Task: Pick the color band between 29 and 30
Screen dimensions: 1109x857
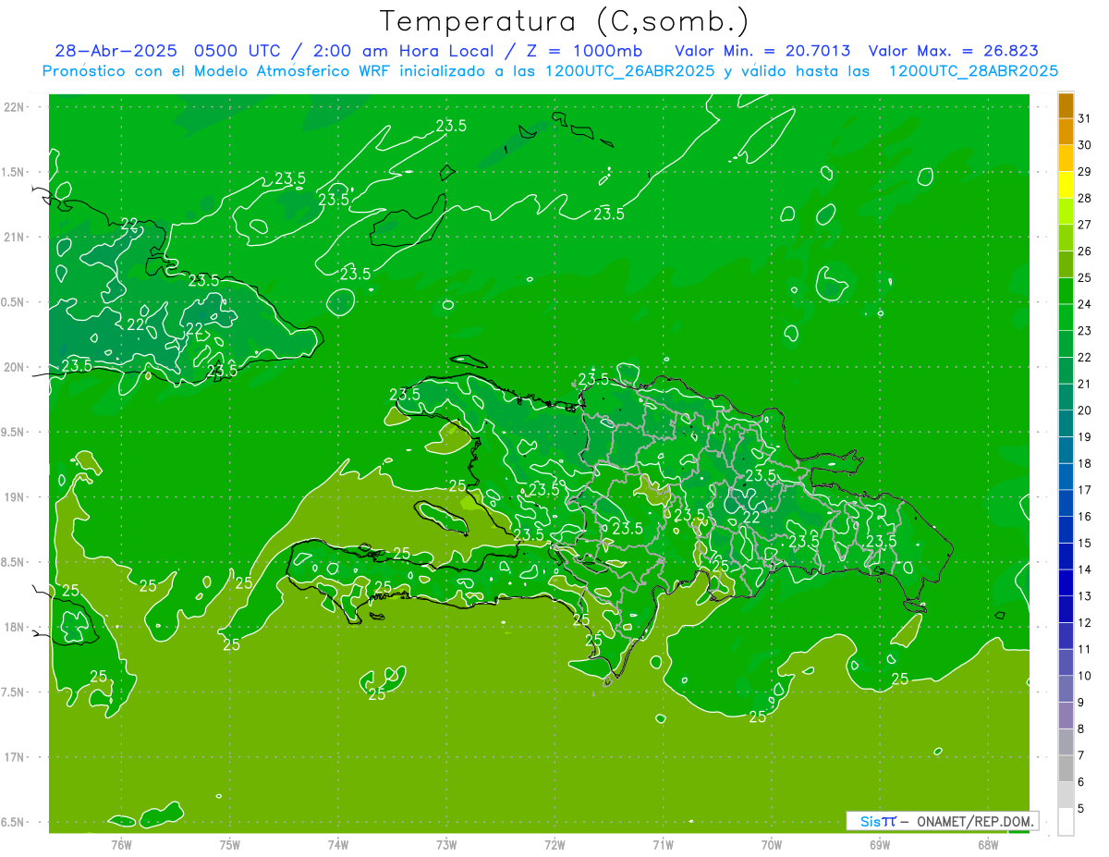Action: click(1066, 158)
